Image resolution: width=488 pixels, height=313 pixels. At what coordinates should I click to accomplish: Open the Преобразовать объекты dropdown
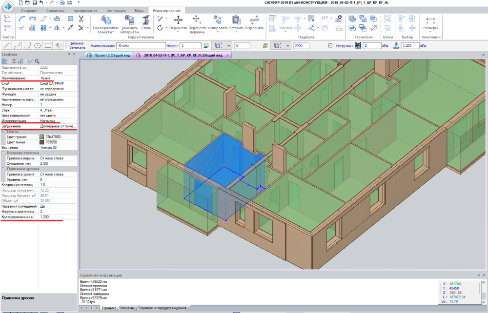click(113, 32)
